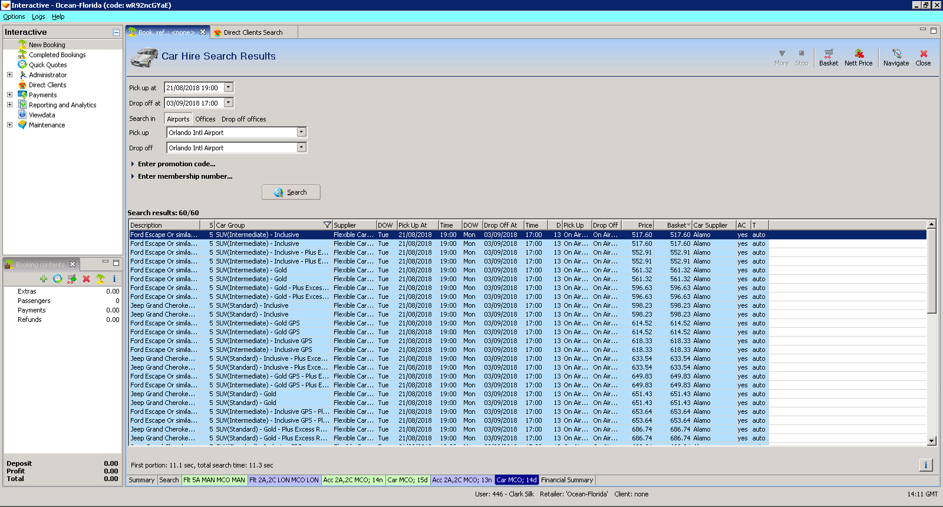
Task: Click the palm tree icon in Booking contents toolbar
Action: pos(100,279)
